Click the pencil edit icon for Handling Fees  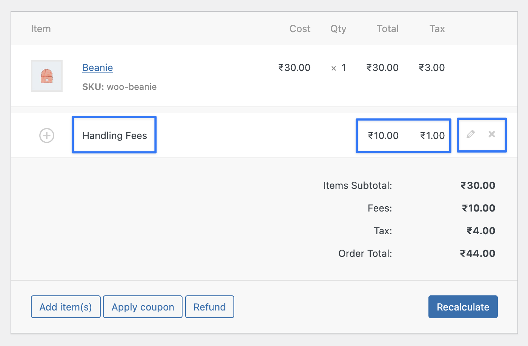470,134
